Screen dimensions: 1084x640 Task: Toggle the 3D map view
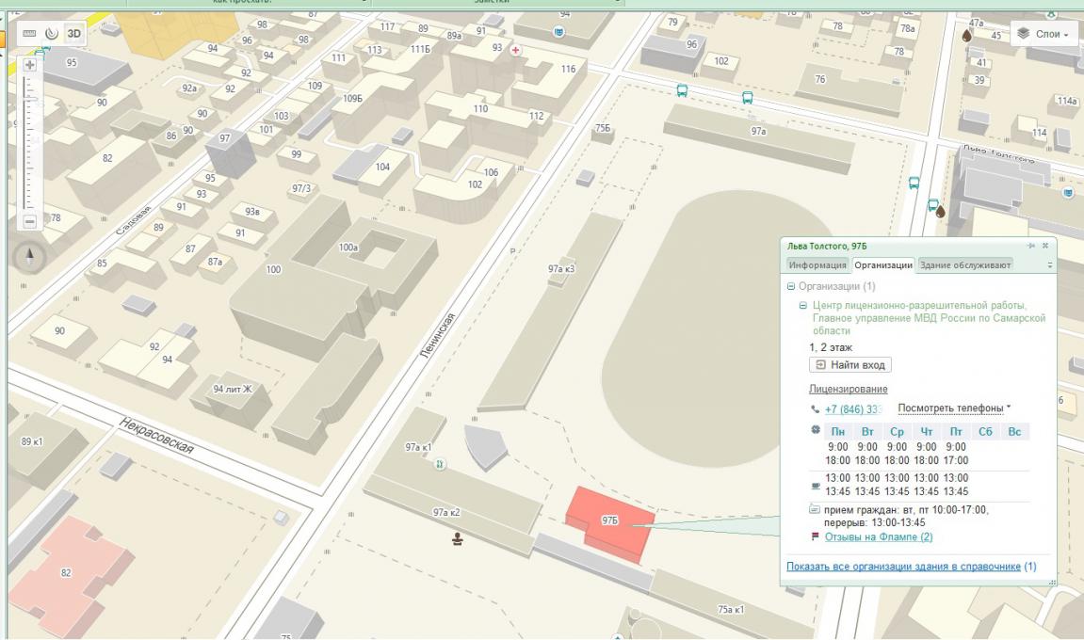click(73, 33)
